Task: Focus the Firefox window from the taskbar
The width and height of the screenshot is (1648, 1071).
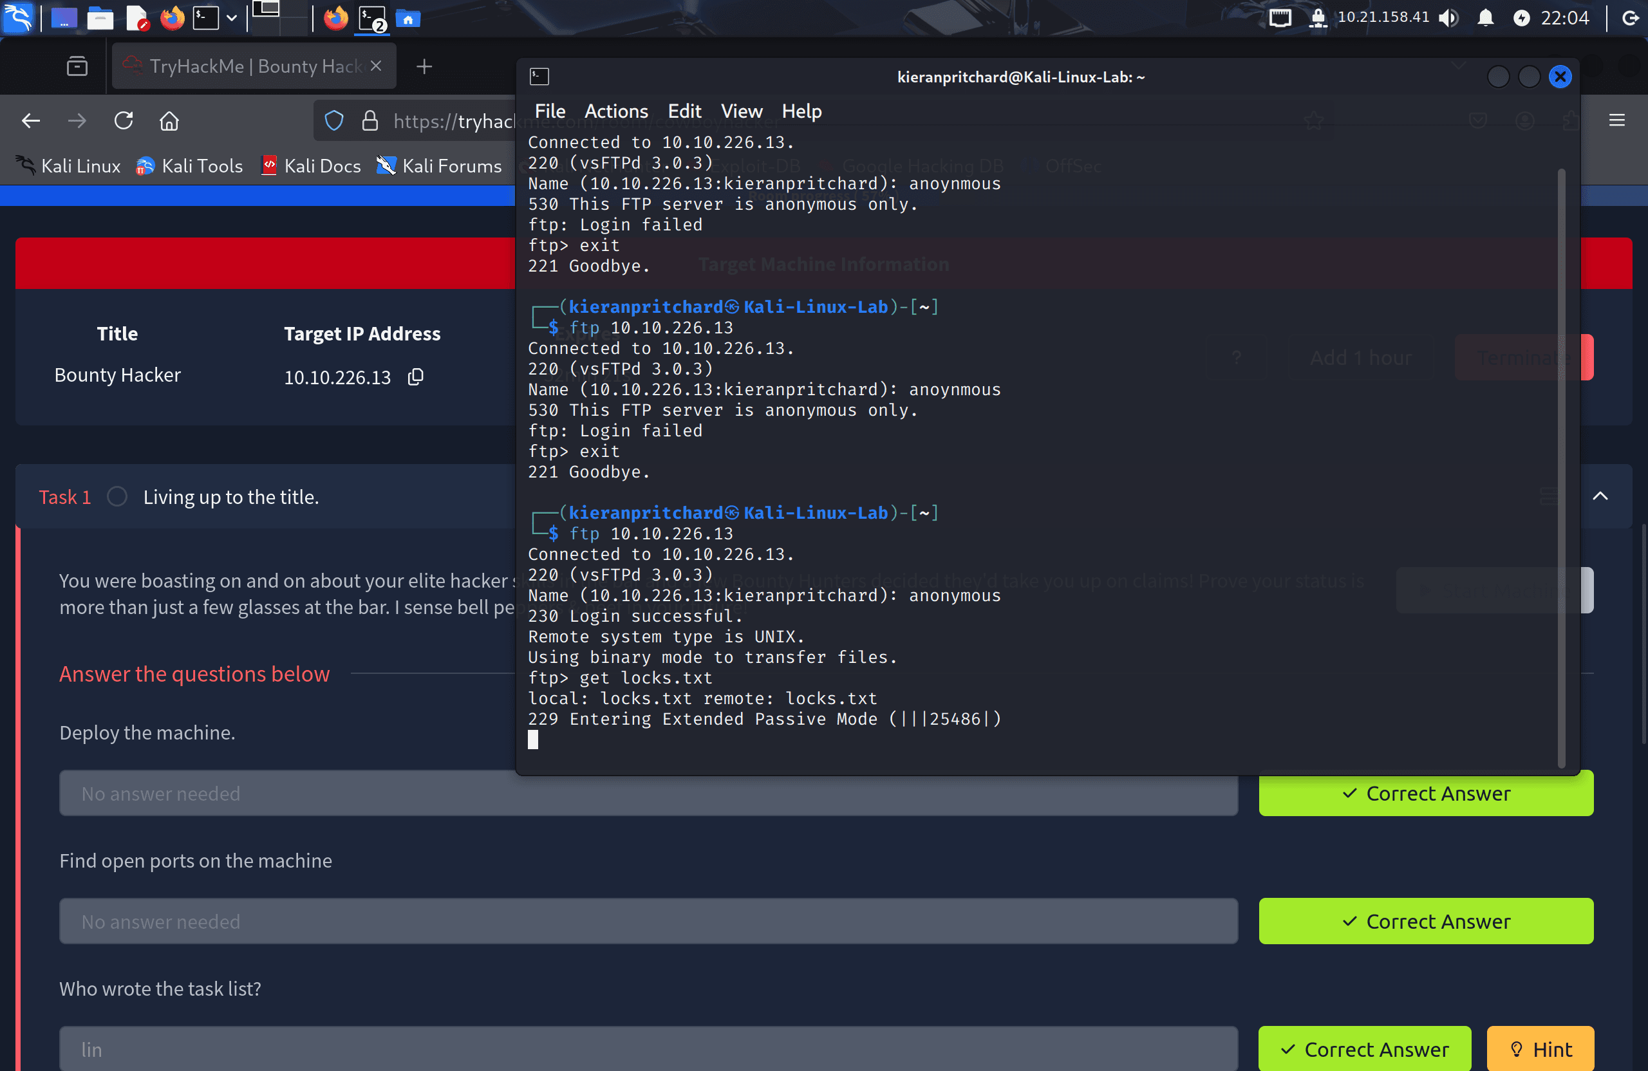Action: point(337,18)
